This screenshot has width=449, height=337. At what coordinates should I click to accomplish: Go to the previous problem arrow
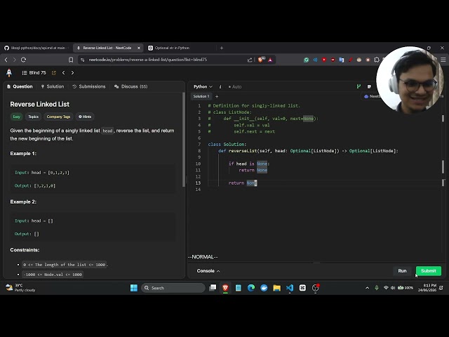pyautogui.click(x=64, y=73)
